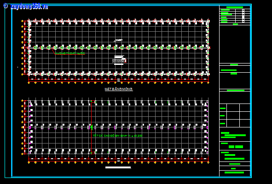Click the copyright symbol beside the watermark
The width and height of the screenshot is (272, 184).
6,6
